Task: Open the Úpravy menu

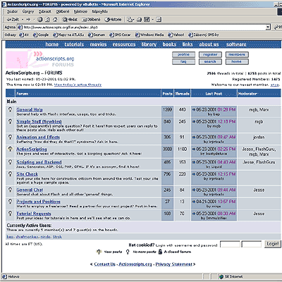Action: (28, 11)
